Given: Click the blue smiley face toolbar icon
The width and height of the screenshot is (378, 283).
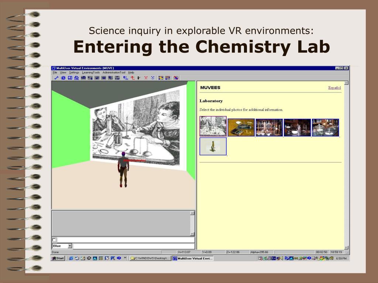Looking at the screenshot, I should (152, 78).
